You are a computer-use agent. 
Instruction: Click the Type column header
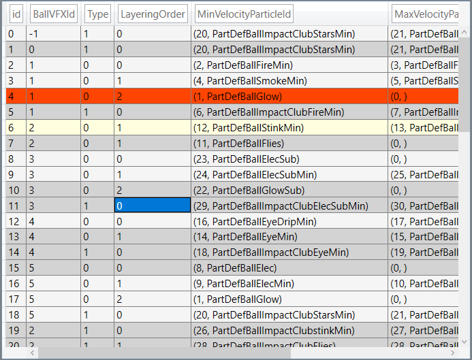coord(97,14)
